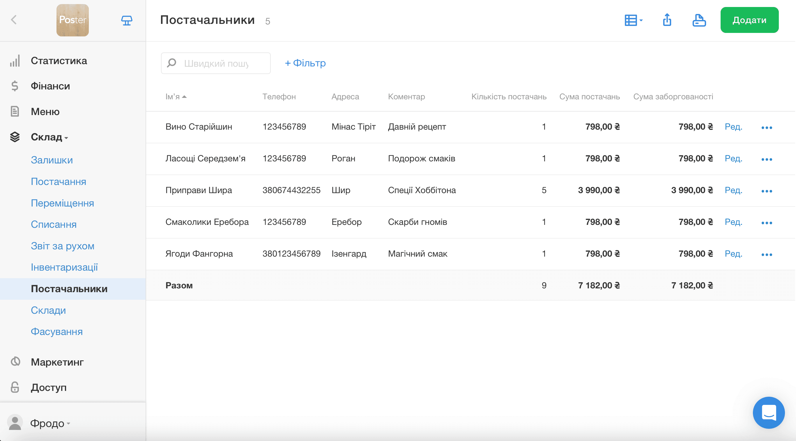Focus the quick search input field
This screenshot has width=796, height=441.
click(216, 63)
